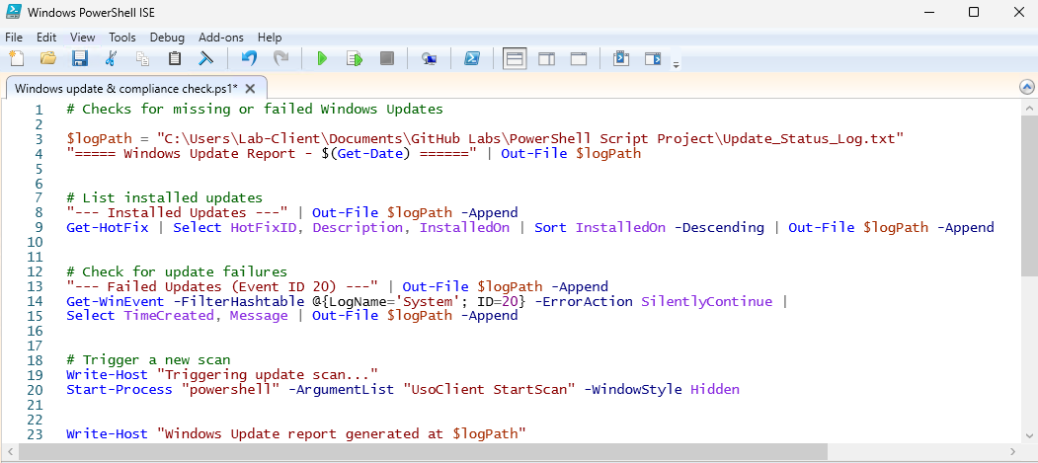Show Script Pane Right layout
Viewport: 1038px width, 463px height.
pos(547,58)
